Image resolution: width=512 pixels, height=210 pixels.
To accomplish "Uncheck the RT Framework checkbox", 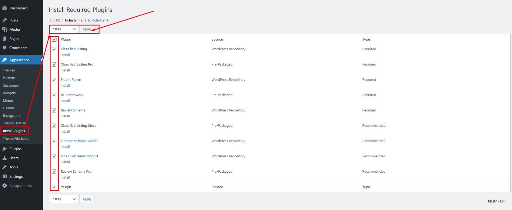I will click(x=54, y=95).
